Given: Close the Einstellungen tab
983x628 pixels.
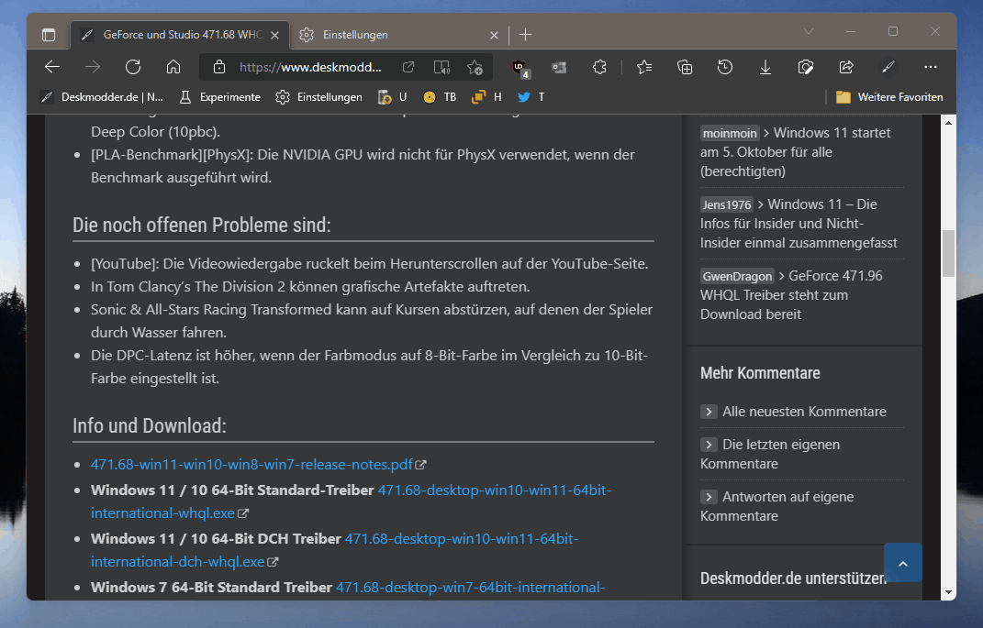Looking at the screenshot, I should click(494, 35).
